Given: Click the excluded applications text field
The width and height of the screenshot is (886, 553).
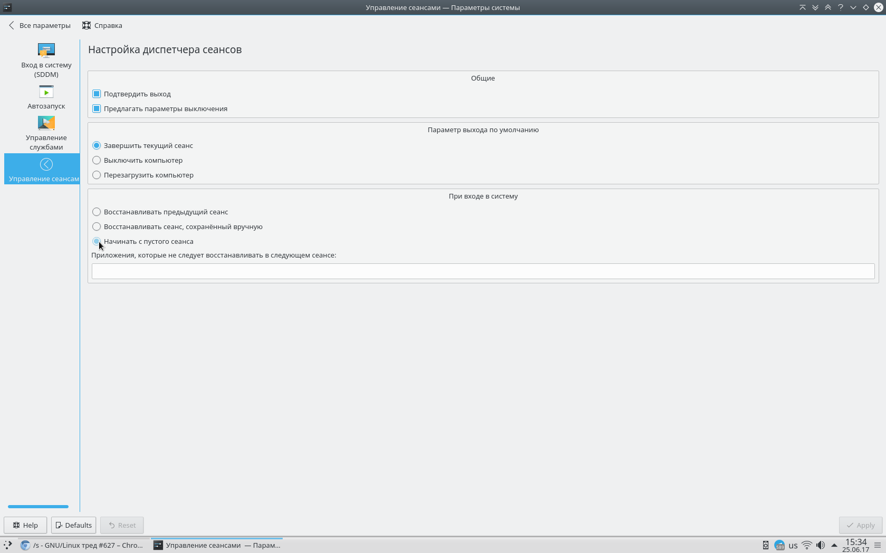Looking at the screenshot, I should (483, 271).
